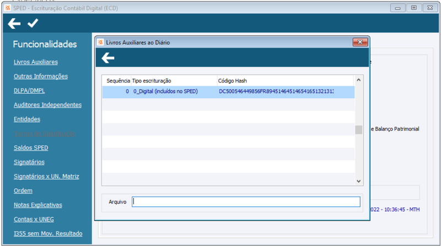441x246 pixels.
Task: Open Livros Auxiliares link
Action: point(36,62)
